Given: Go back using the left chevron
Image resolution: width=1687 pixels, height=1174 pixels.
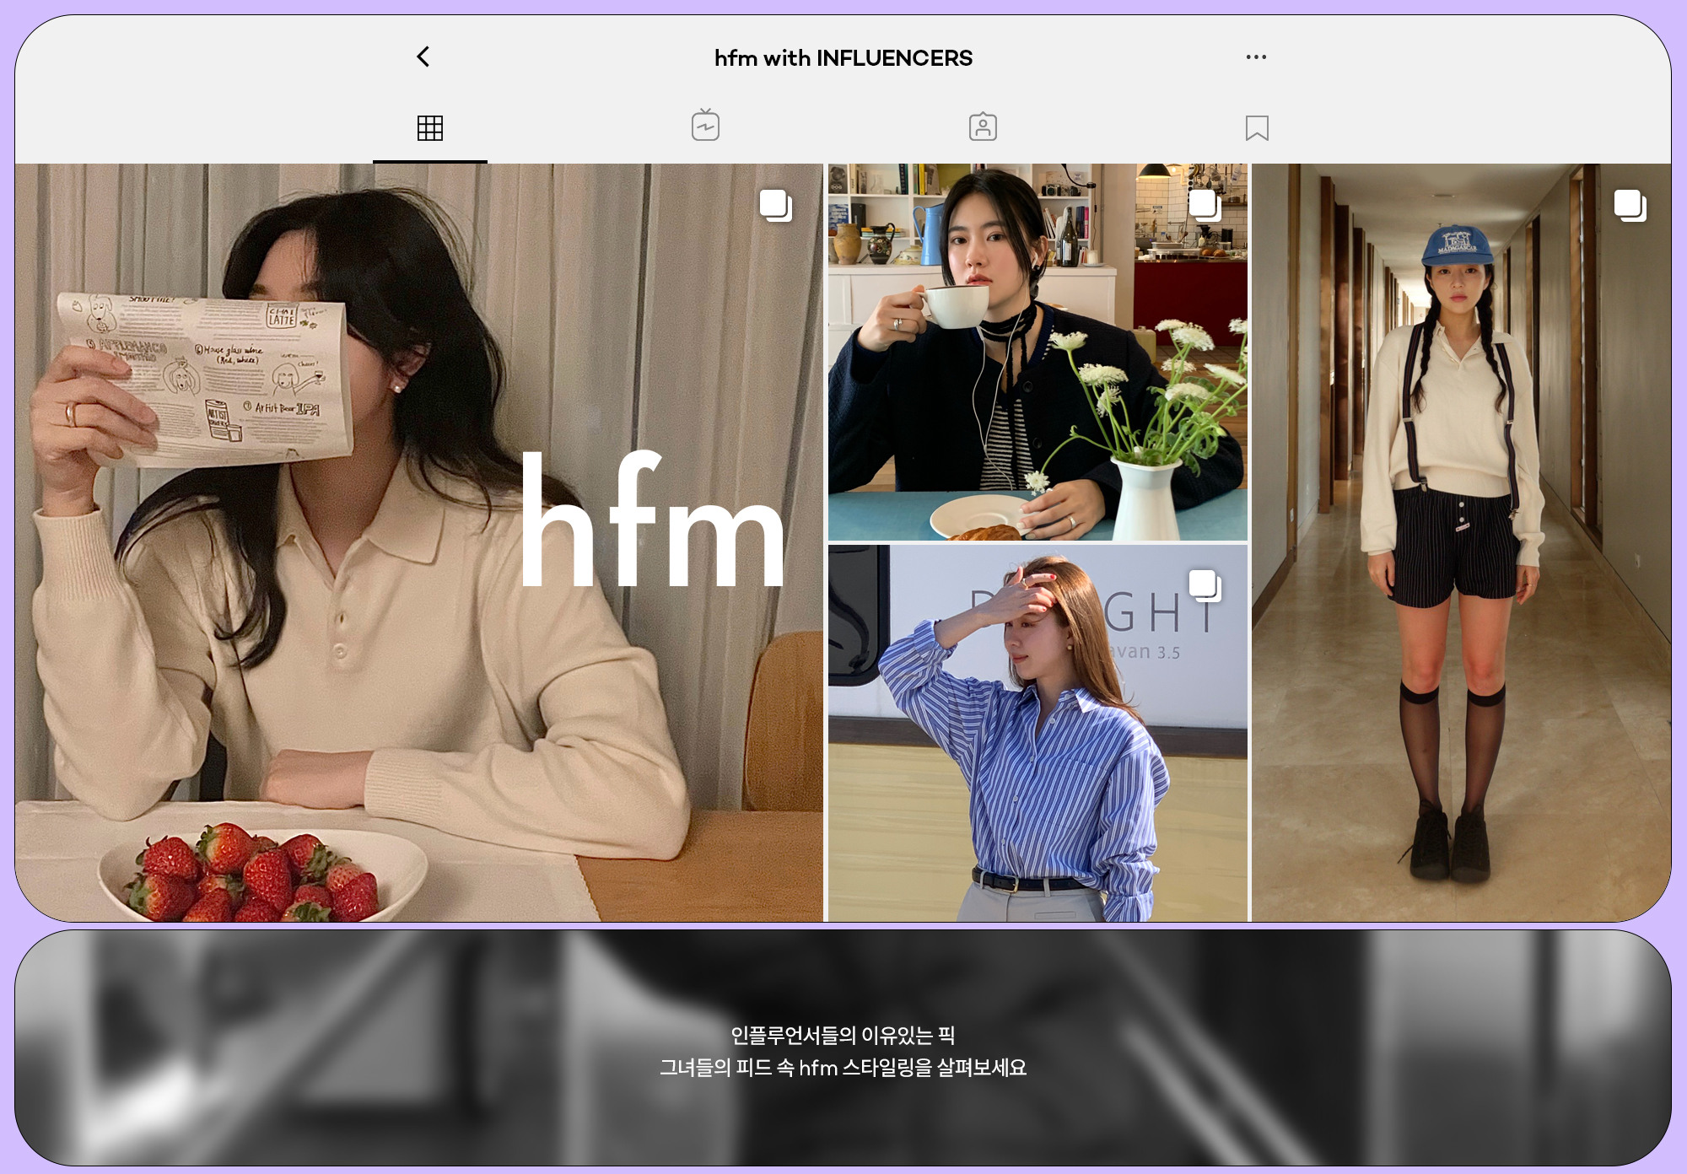Looking at the screenshot, I should 423,57.
